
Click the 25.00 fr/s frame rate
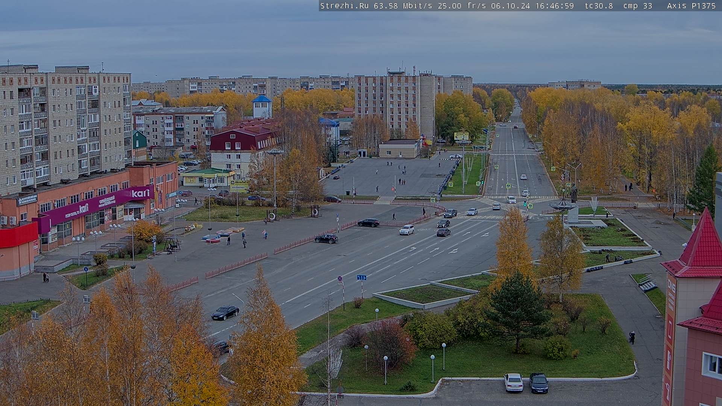[x=462, y=6]
